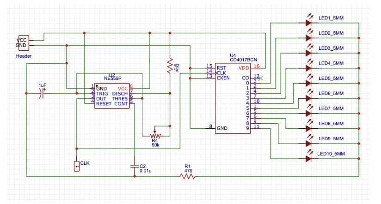Select the C2 0.01u capacitor symbol
The image size is (381, 204).
pos(134,166)
